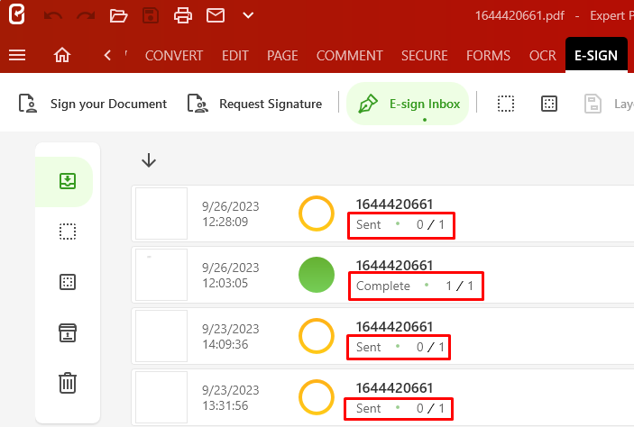Open trash bin in sidebar
Screen dimensions: 634x427
[68, 383]
